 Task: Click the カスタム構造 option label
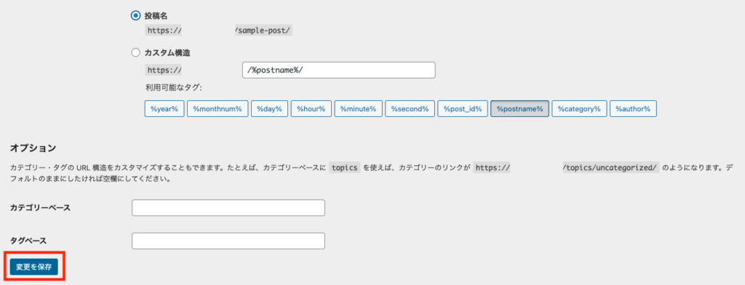167,53
